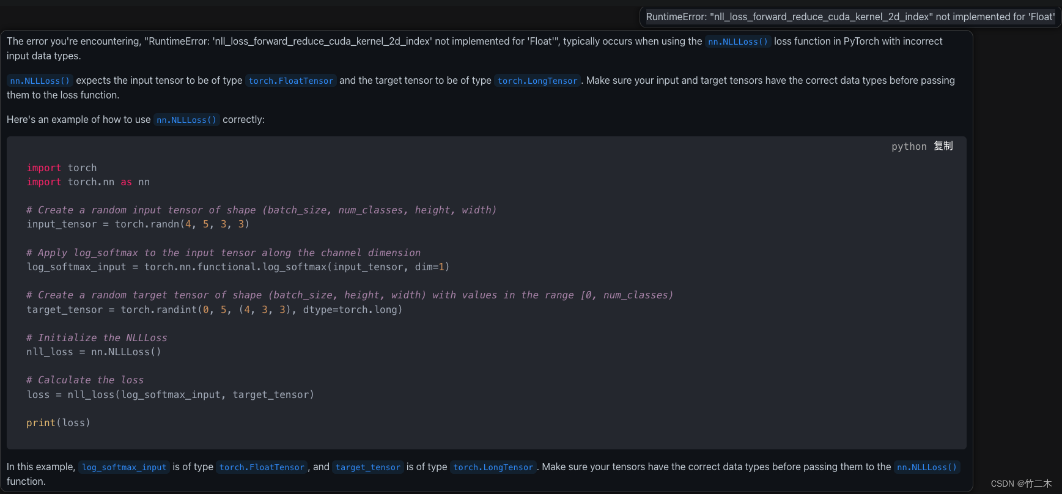Click nn.NLLLoss() code tag in first paragraph

(738, 42)
